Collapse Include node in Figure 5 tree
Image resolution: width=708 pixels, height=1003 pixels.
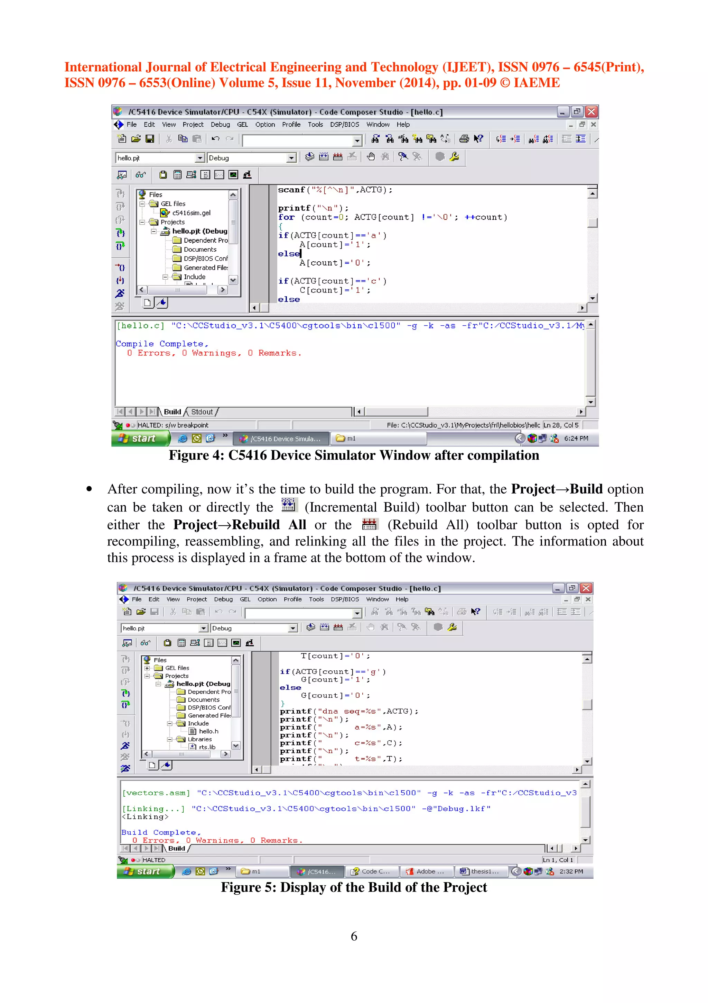(x=170, y=724)
